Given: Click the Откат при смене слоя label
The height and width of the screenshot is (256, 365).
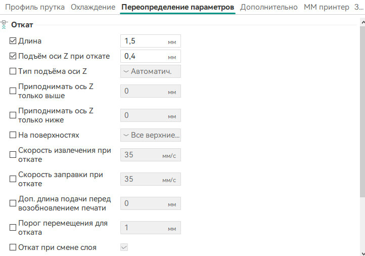Looking at the screenshot, I should (57, 247).
